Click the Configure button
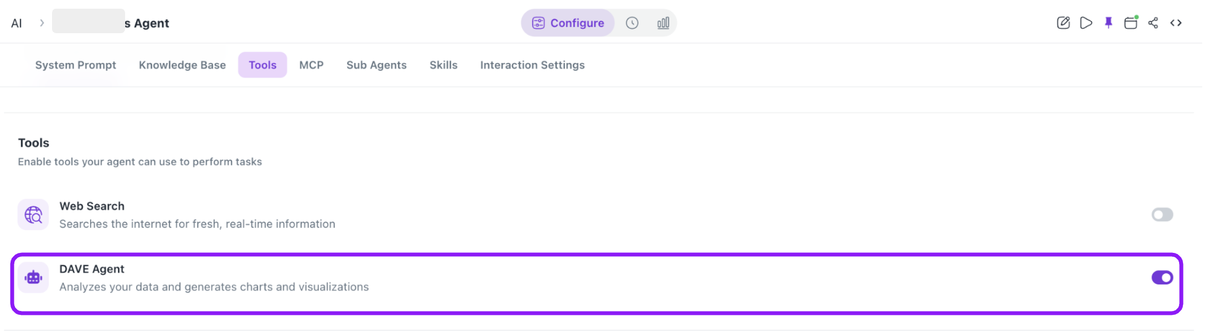Image resolution: width=1209 pixels, height=332 pixels. [x=568, y=23]
